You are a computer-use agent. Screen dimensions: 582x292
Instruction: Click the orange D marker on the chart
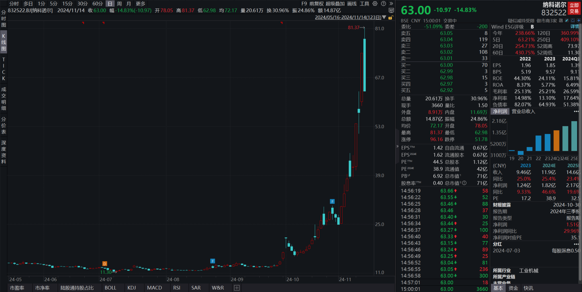click(x=105, y=264)
